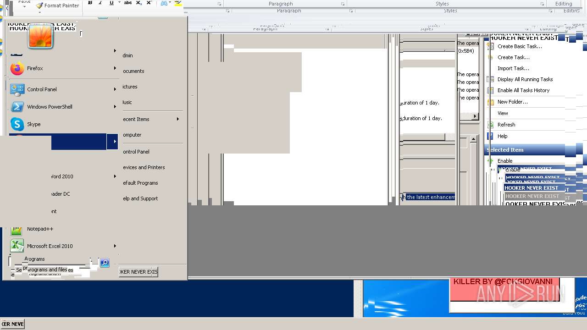This screenshot has width=587, height=330.
Task: Open underline style dropdown arrow
Action: click(119, 3)
